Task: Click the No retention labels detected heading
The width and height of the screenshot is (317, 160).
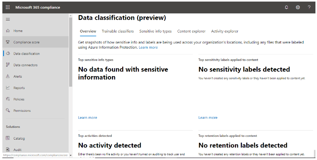Action: [x=243, y=145]
